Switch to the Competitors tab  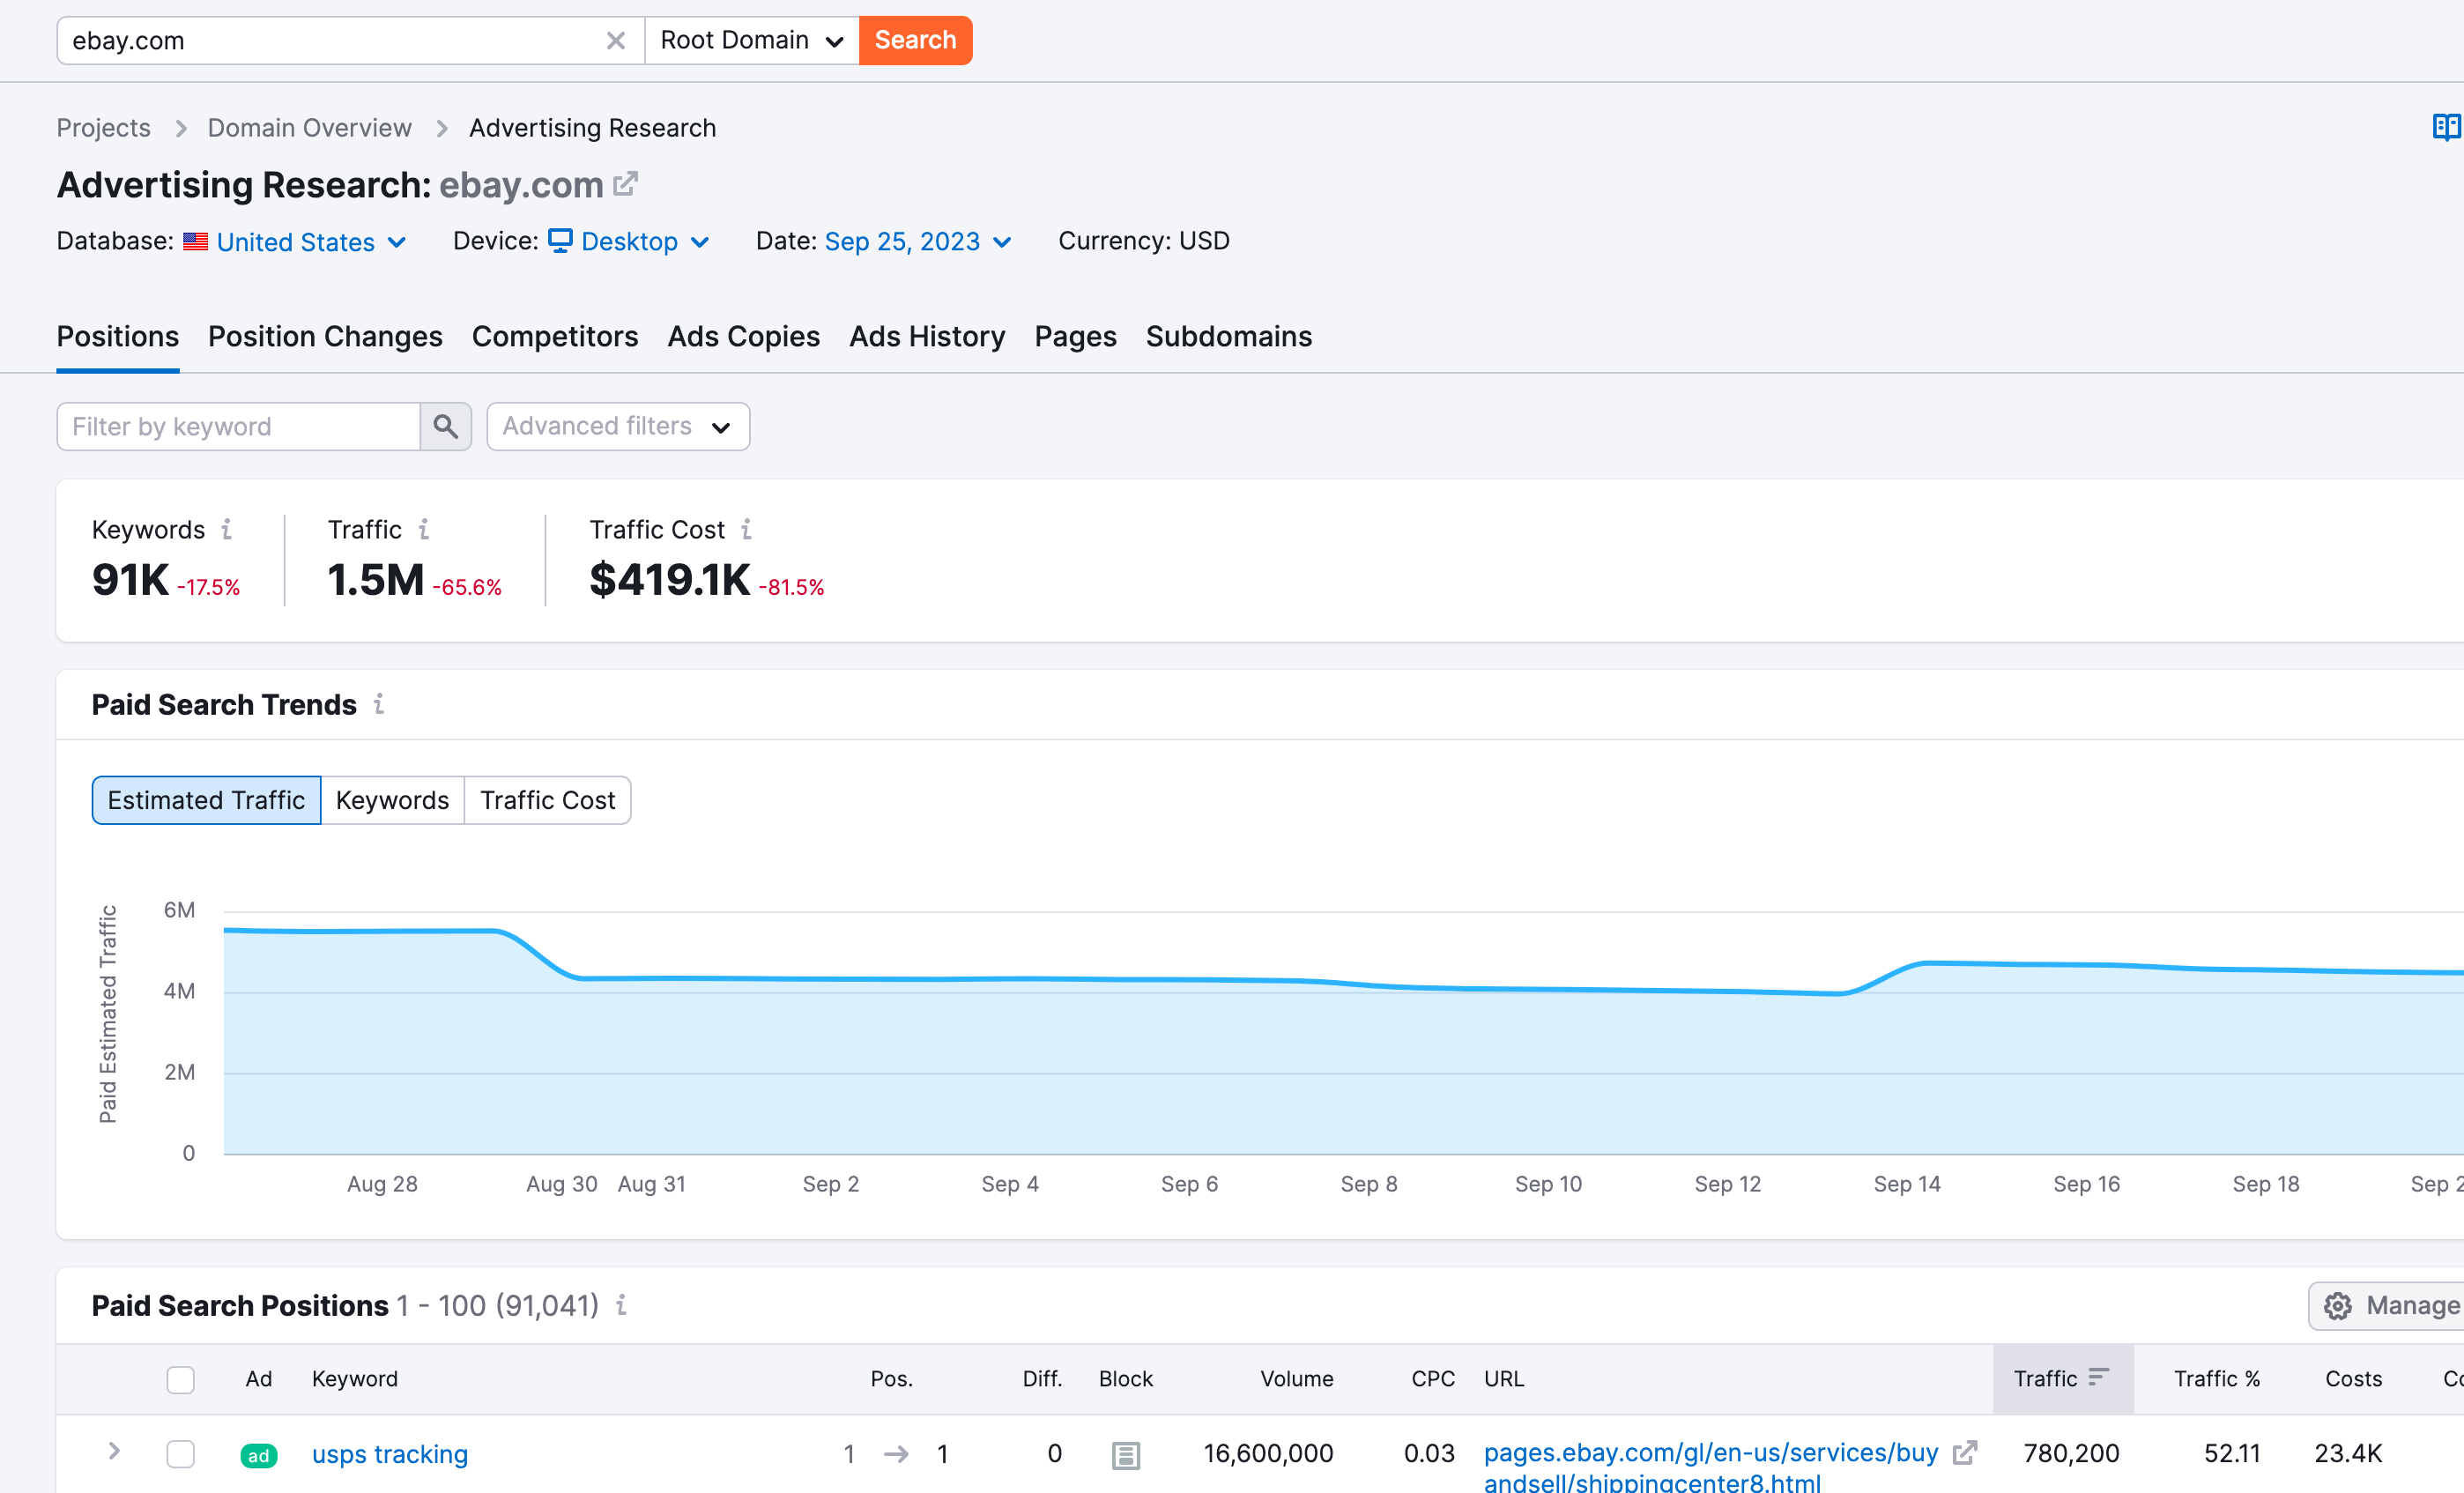point(554,337)
